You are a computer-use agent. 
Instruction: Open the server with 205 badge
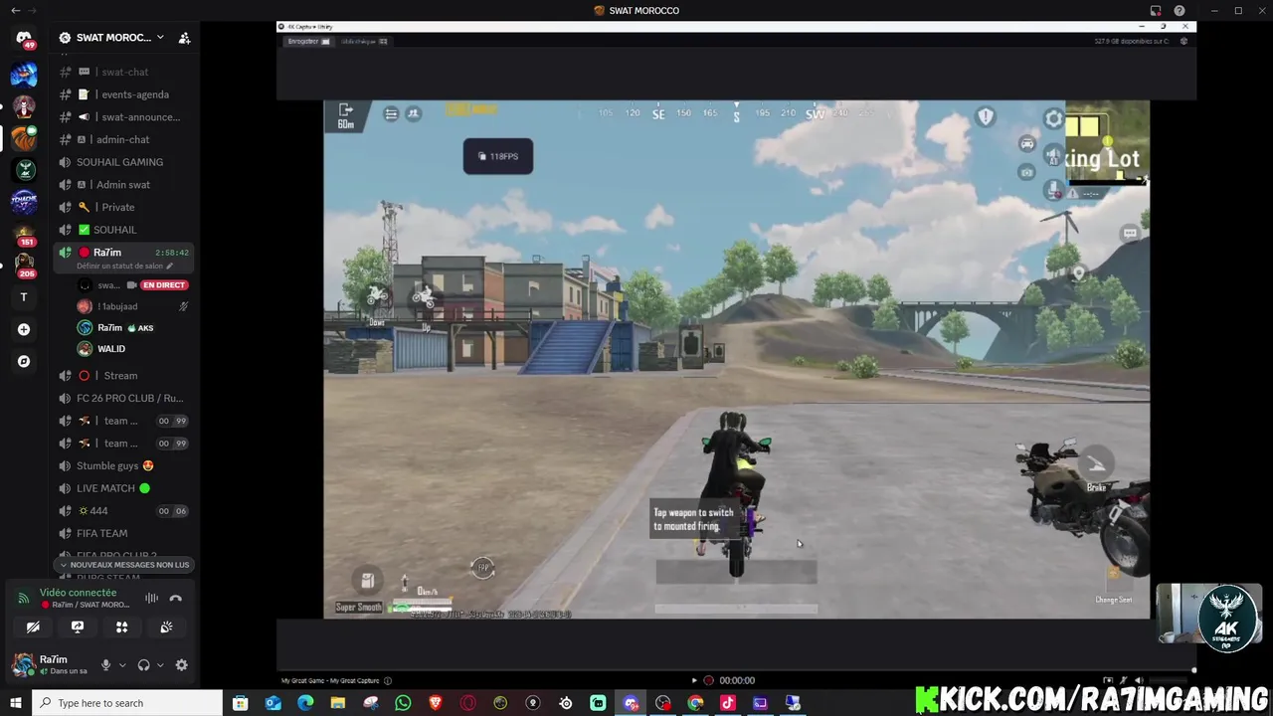24,266
